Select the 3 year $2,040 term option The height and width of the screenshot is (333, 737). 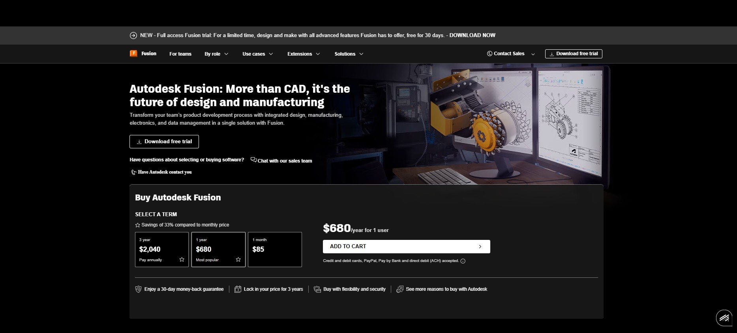162,249
